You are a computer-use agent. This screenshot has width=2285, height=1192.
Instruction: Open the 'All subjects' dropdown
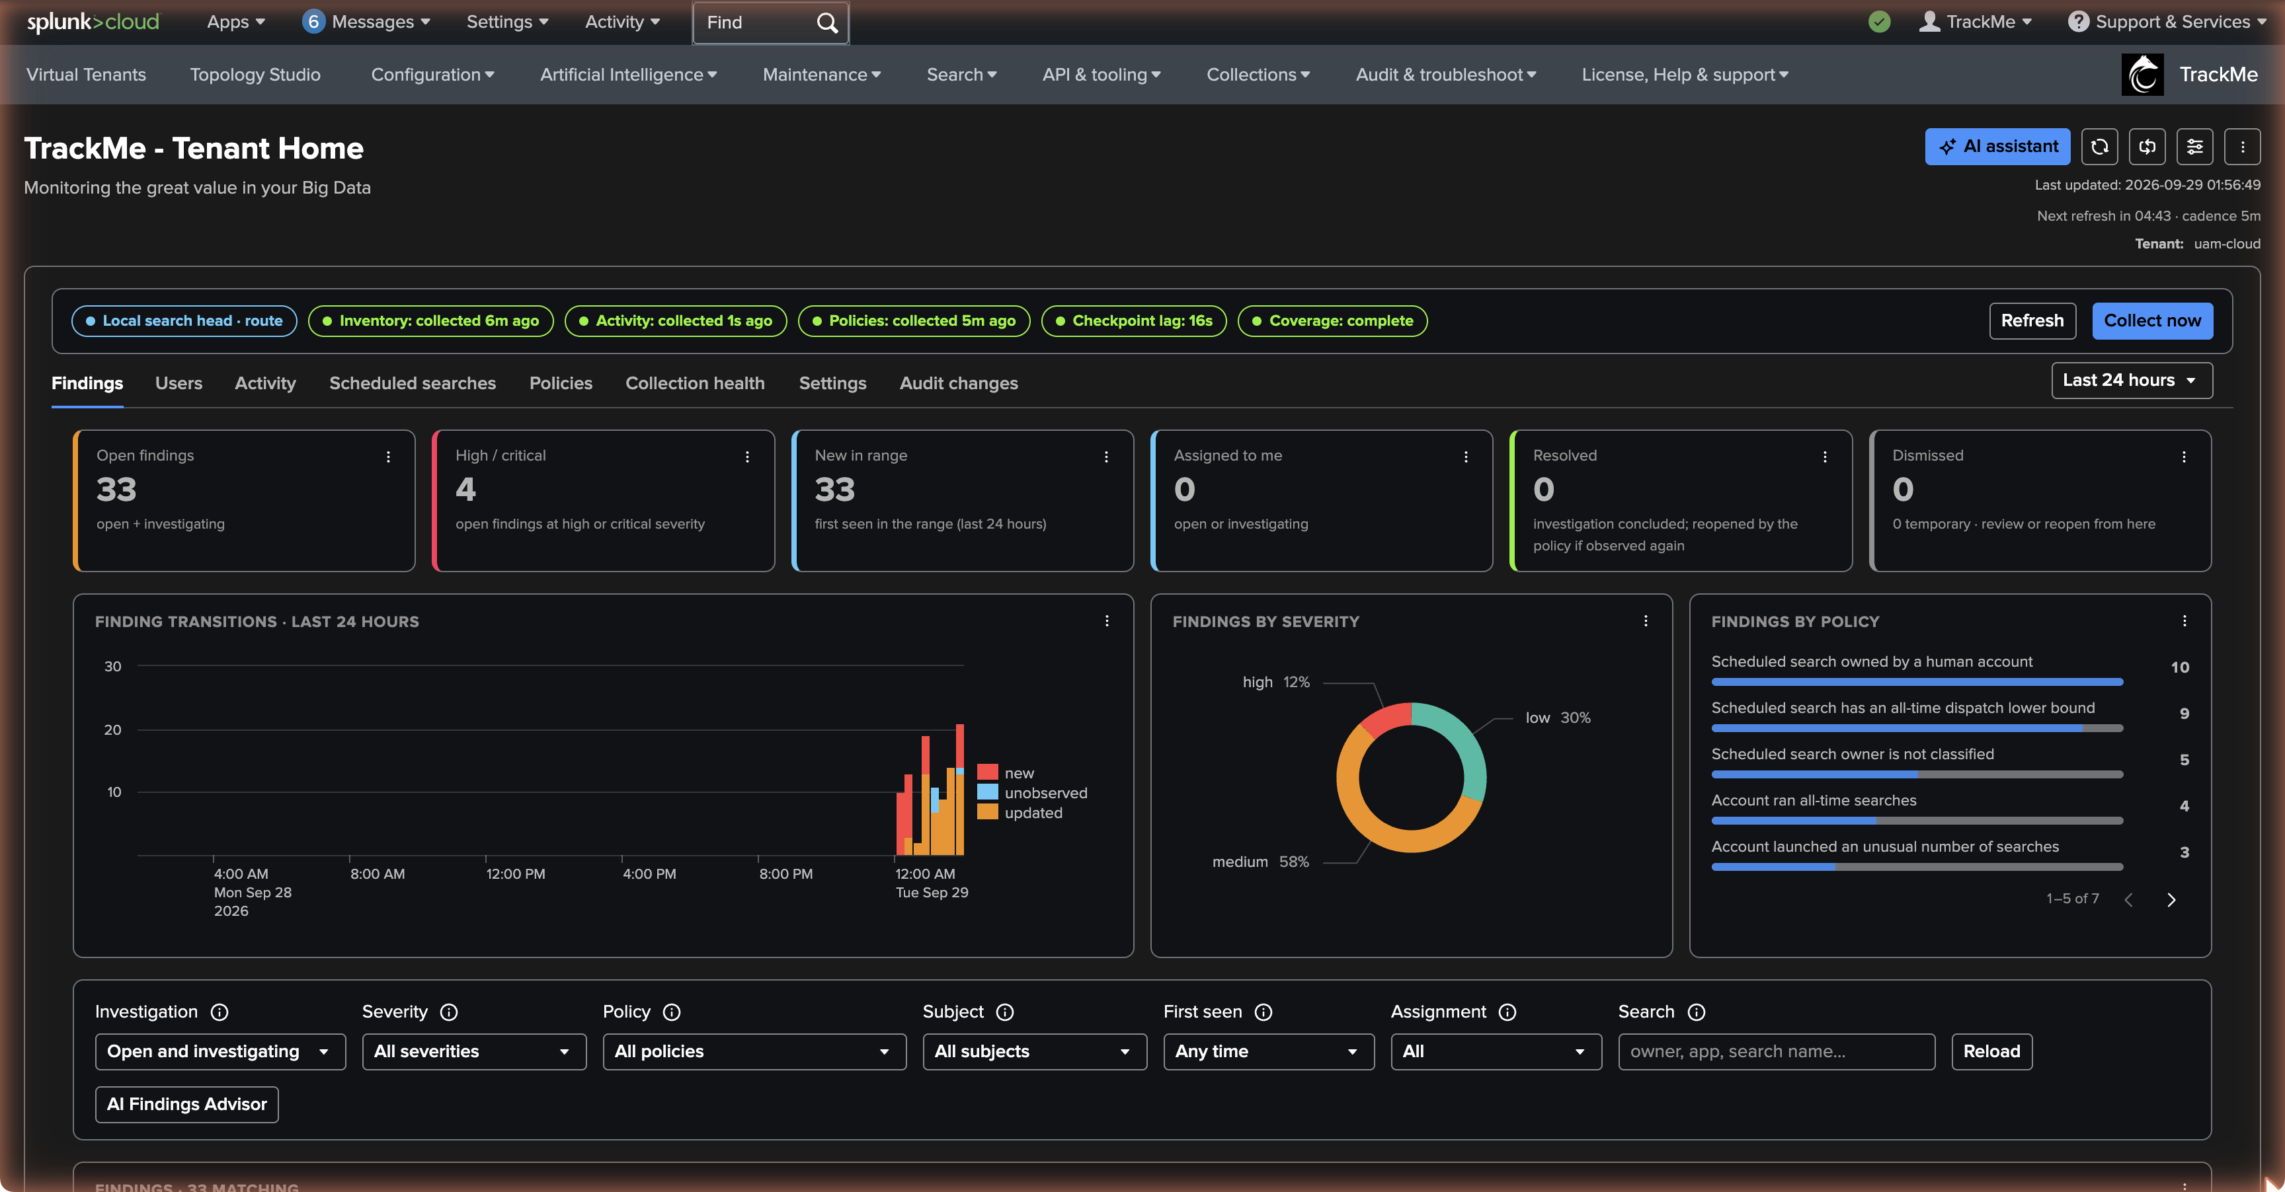click(x=1034, y=1052)
